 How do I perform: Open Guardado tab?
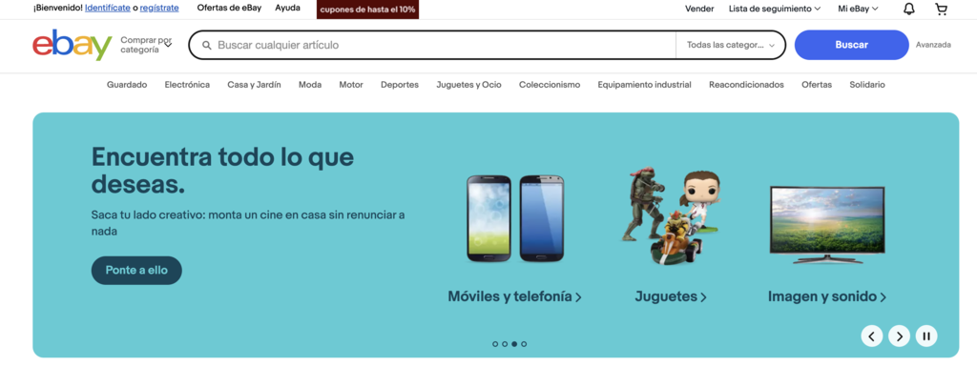[127, 85]
